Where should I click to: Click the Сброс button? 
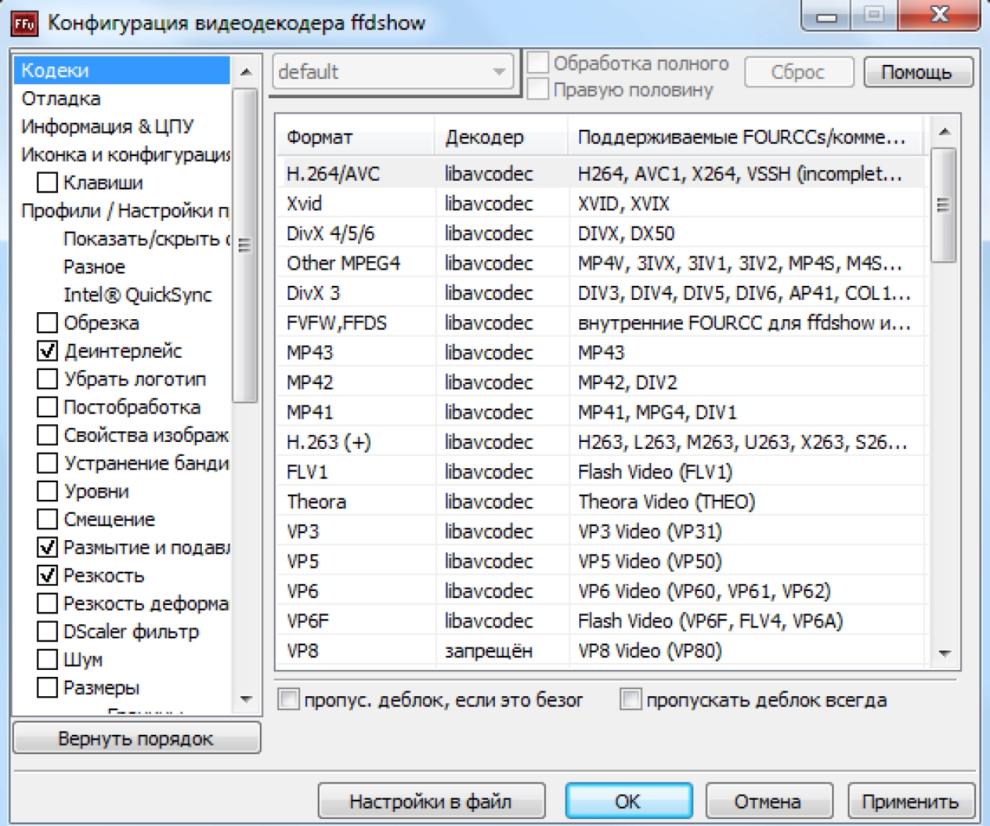[x=799, y=72]
